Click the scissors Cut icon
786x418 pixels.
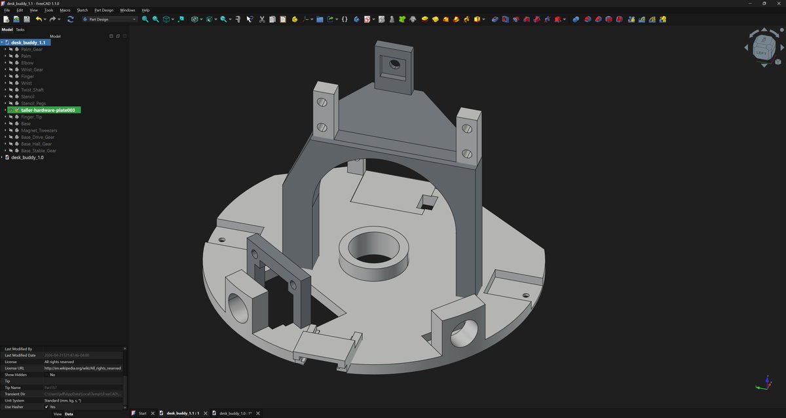(261, 19)
